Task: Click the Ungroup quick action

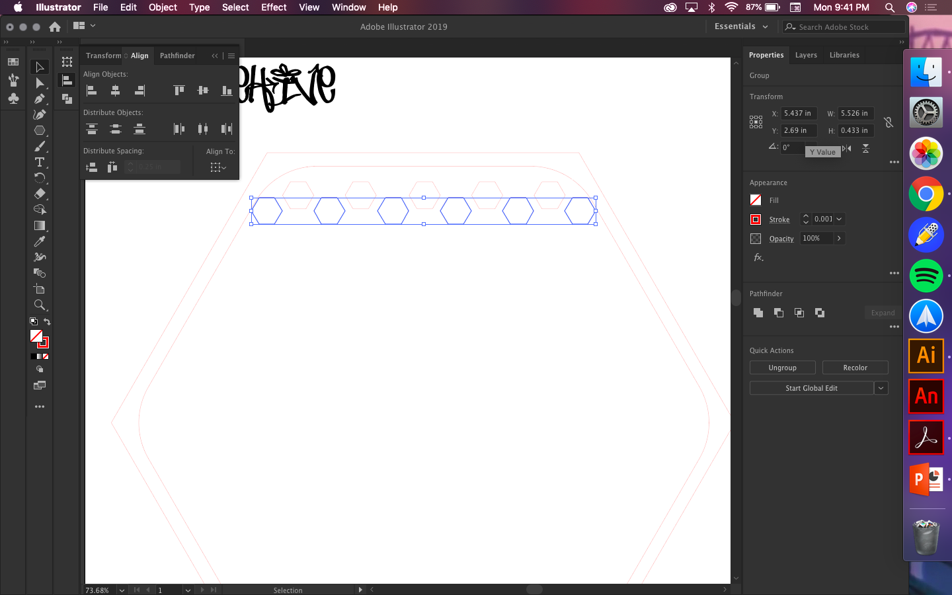Action: click(x=783, y=367)
